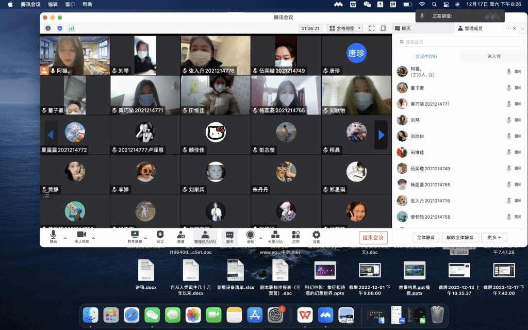Click the hamburger menu icon right of panel
528x330 pixels.
click(523, 28)
